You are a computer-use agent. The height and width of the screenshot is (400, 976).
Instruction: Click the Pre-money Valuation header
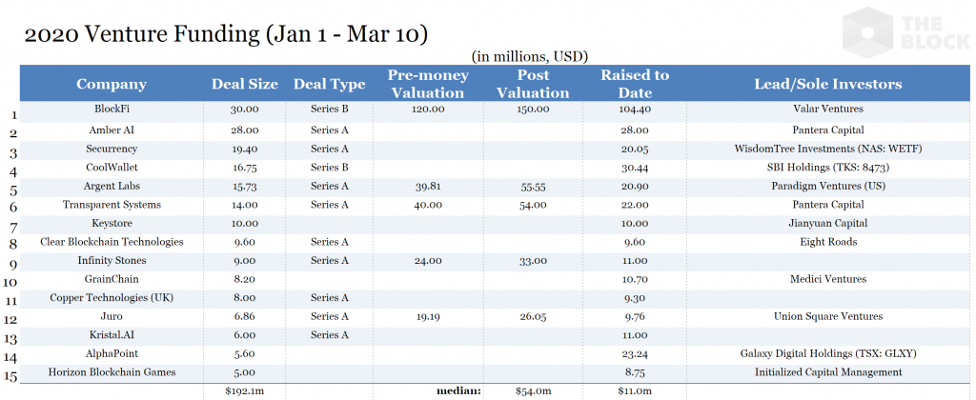coord(426,84)
